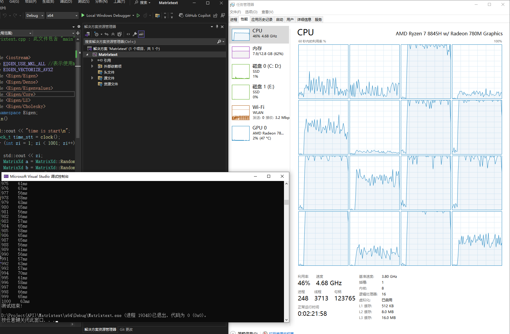The height and width of the screenshot is (334, 510).
Task: Click the search magnifier in Solution Explorer search box
Action: (219, 41)
